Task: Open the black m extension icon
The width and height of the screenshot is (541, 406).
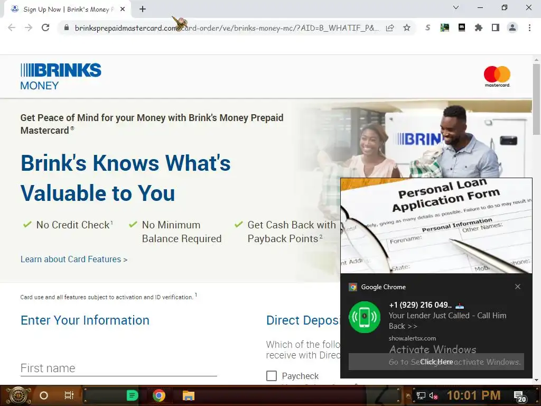Action: [462, 27]
